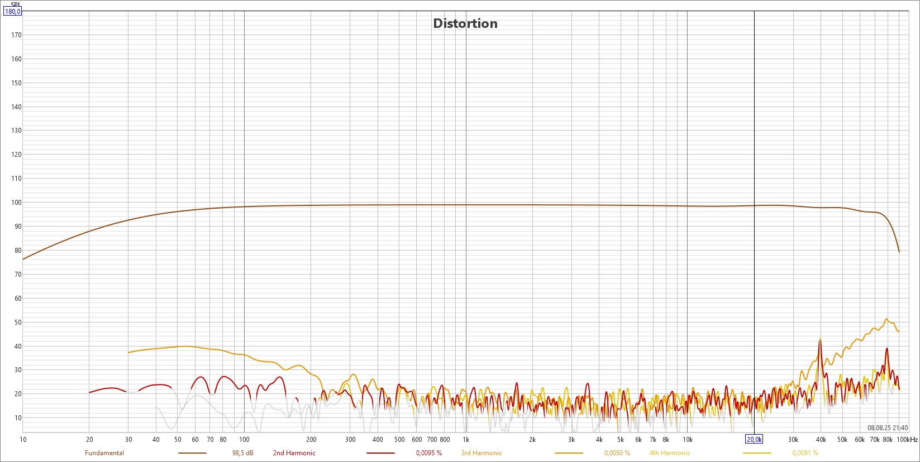This screenshot has width=920, height=462.
Task: Click the orange 3rd Harmonic line sample
Action: click(569, 453)
